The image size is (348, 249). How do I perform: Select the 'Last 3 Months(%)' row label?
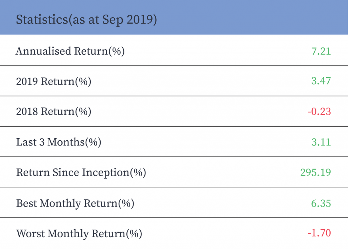tap(59, 142)
